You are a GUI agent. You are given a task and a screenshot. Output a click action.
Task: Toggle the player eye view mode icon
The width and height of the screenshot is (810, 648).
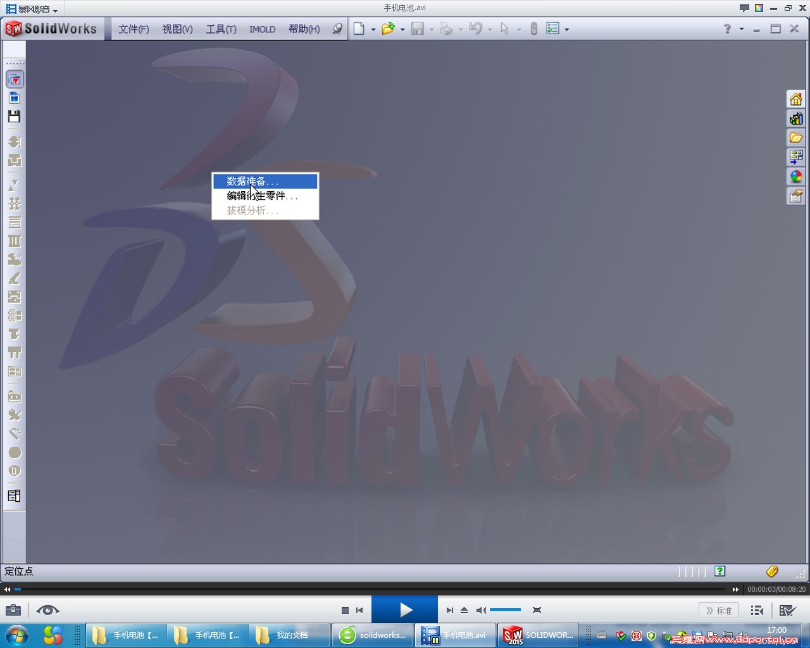point(47,610)
